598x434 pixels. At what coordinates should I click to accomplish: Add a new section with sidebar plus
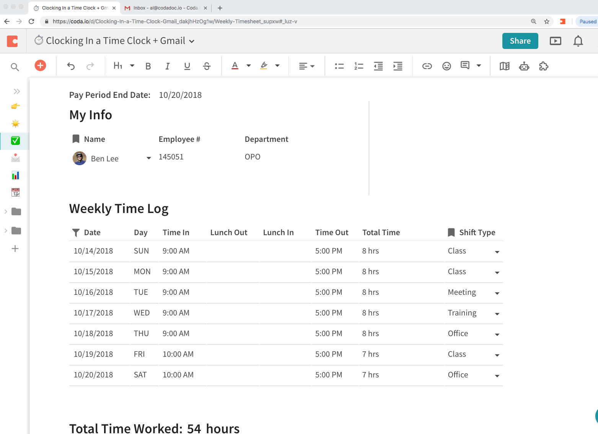tap(15, 249)
